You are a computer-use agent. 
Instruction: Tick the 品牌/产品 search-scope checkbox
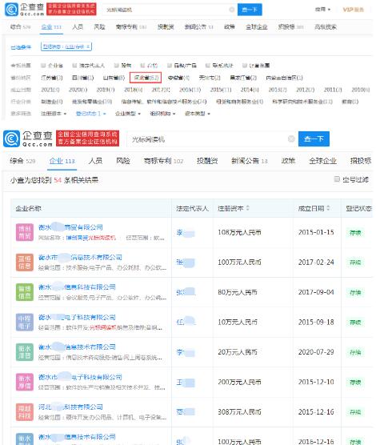170,66
